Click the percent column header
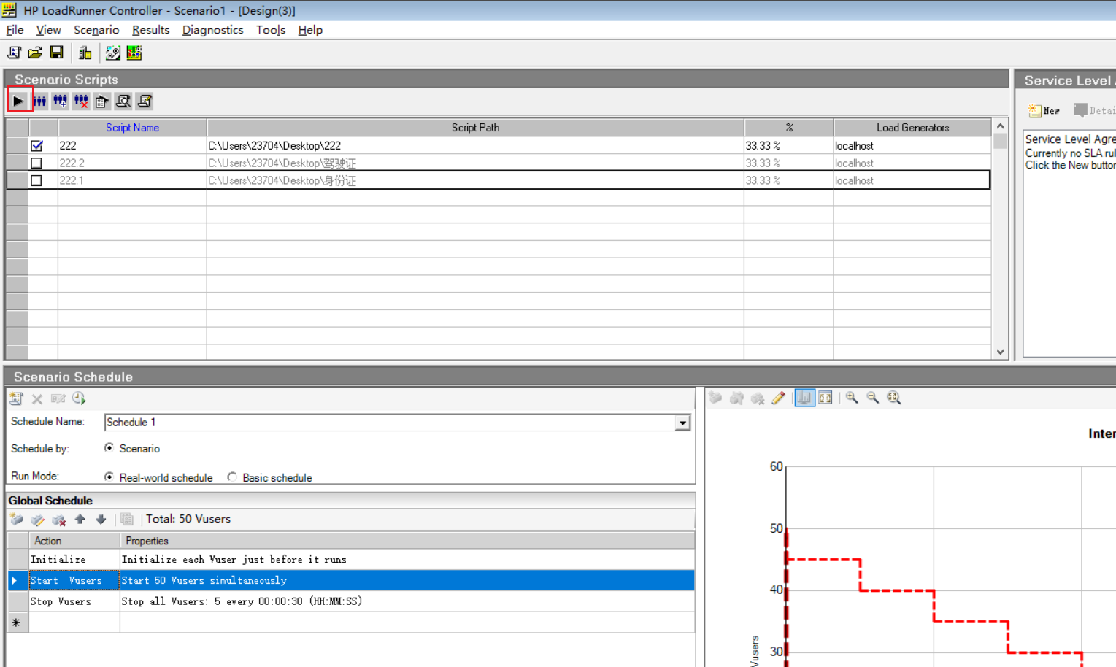1116x667 pixels. (x=789, y=128)
